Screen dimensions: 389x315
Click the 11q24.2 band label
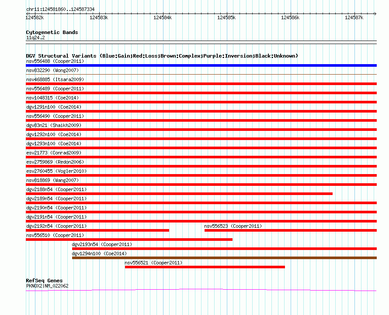(35, 38)
